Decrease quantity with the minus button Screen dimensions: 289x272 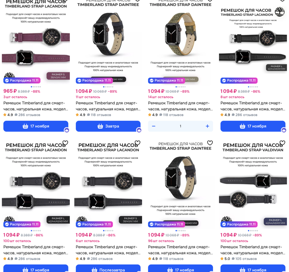pyautogui.click(x=154, y=126)
